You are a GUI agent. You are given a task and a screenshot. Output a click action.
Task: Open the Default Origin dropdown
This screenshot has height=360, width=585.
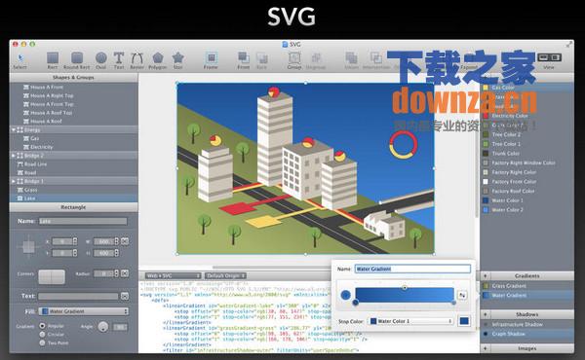click(x=225, y=275)
